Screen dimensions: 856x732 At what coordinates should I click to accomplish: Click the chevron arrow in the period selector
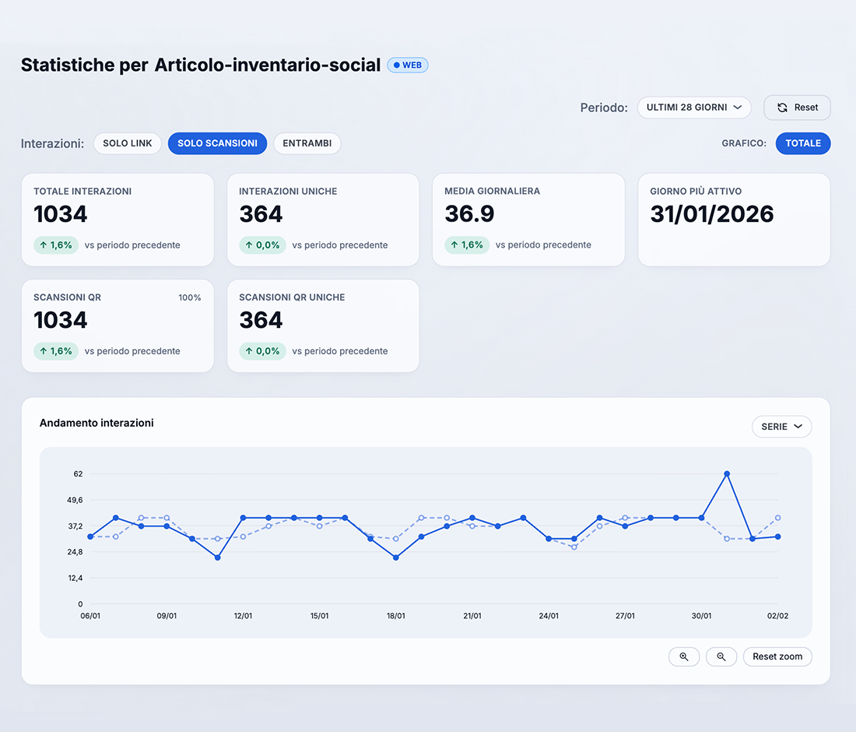(x=738, y=107)
